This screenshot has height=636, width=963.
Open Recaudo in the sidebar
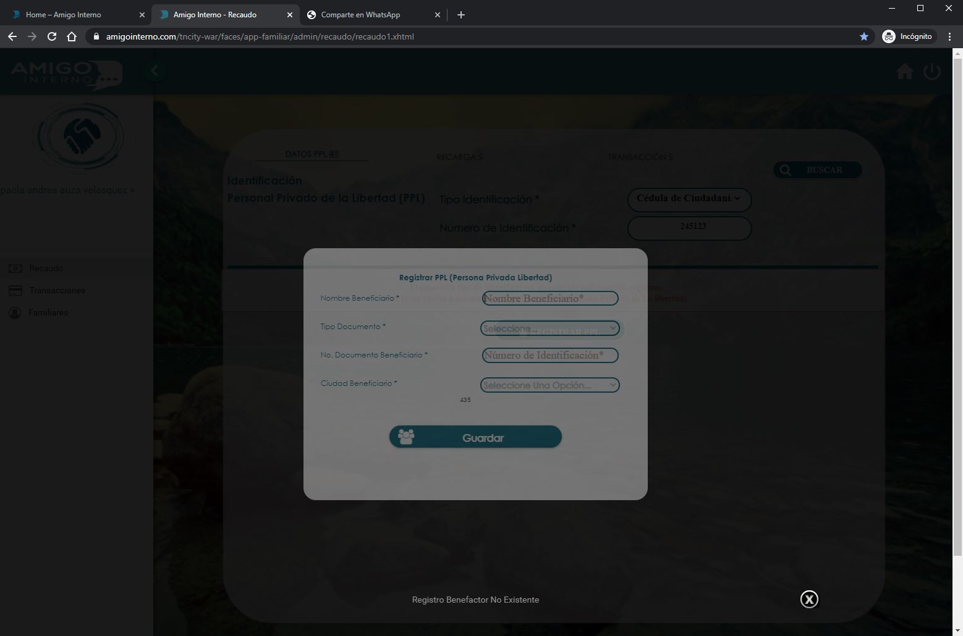pos(46,268)
